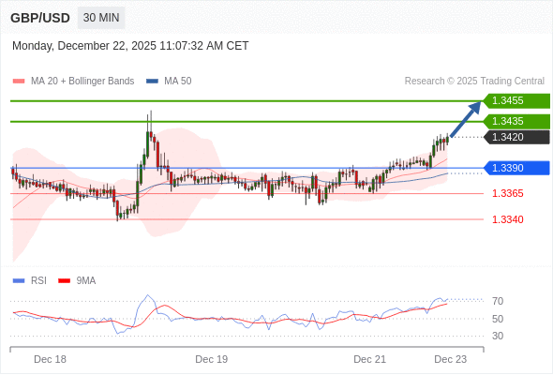553x375 pixels.
Task: Select the 30 MIN timeframe badge
Action: click(101, 18)
